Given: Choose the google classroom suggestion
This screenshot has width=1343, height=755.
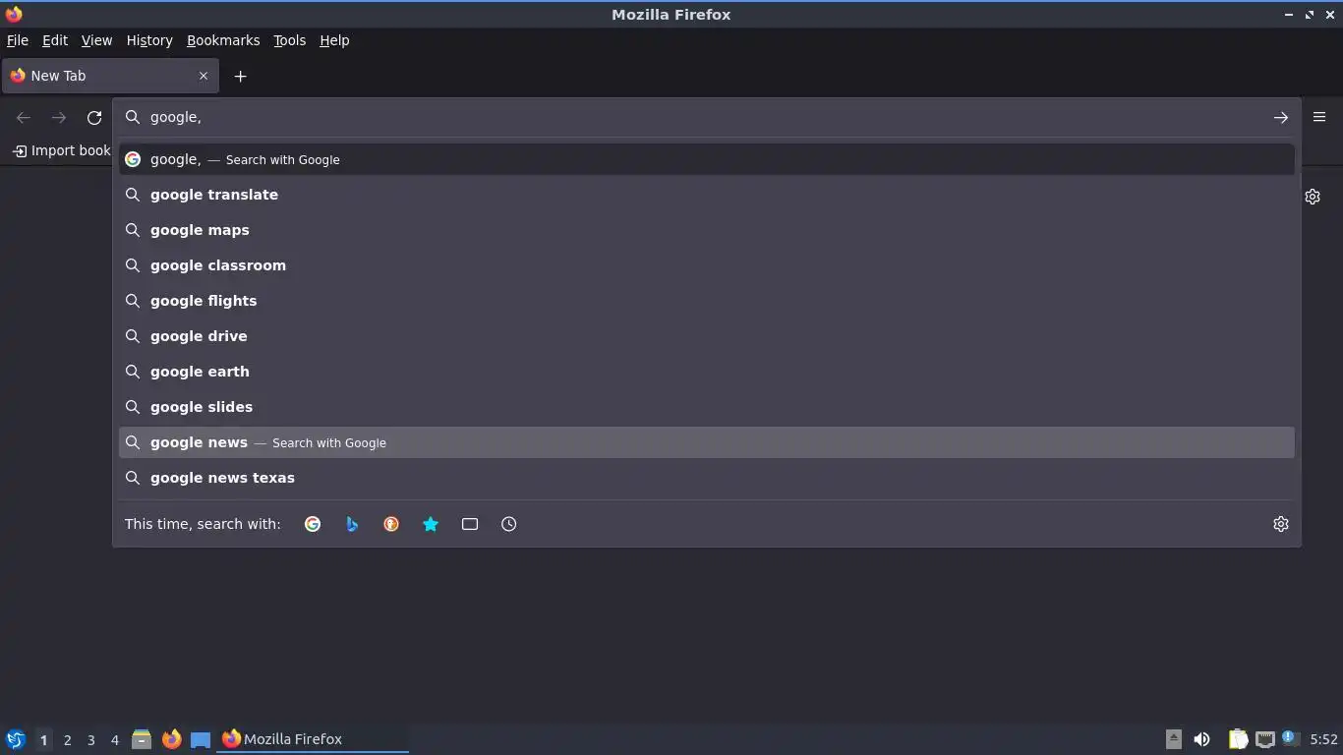Looking at the screenshot, I should (707, 265).
